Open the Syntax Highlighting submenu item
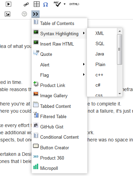Viewport: 133px width, 176px height. coord(59,34)
